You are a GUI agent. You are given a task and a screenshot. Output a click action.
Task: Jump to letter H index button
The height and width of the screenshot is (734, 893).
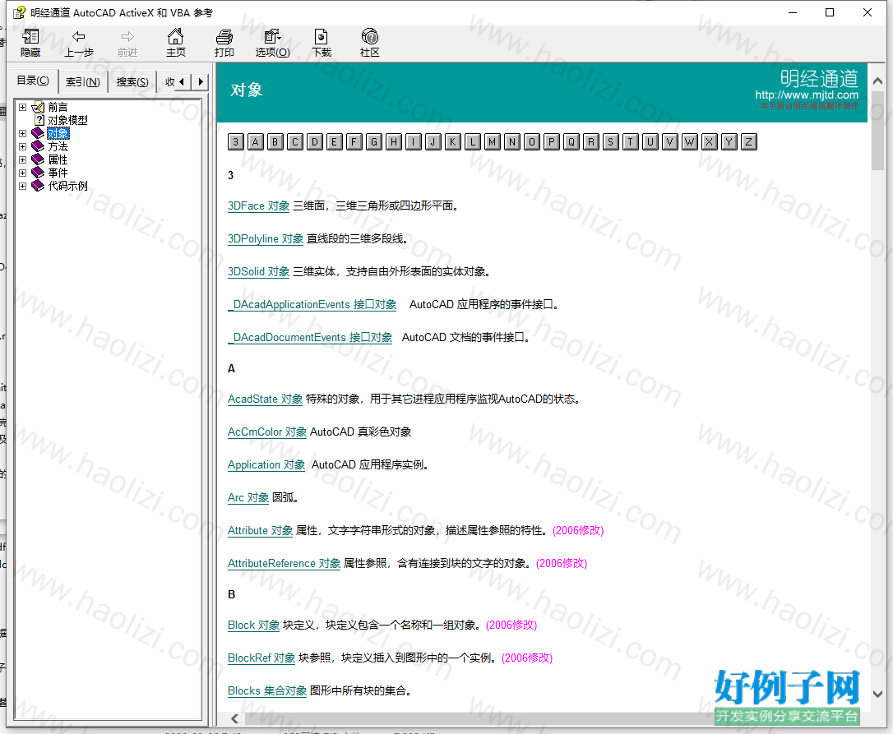tap(394, 142)
